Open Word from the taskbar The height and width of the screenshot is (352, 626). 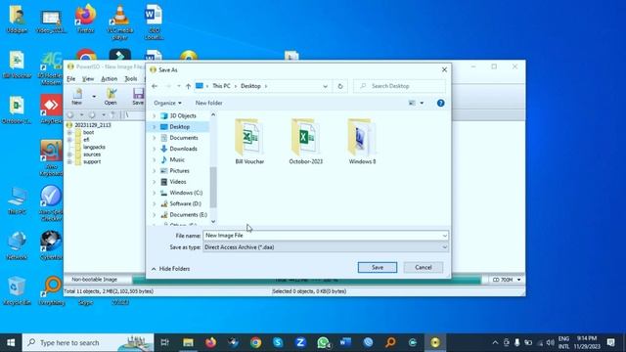[x=345, y=342]
